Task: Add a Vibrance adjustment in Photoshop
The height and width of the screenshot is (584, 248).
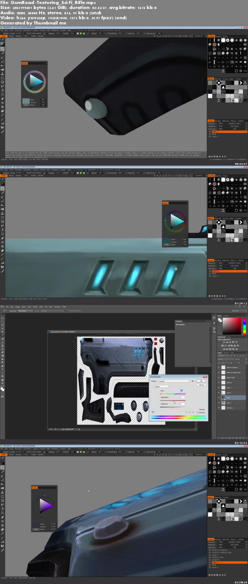Action: click(x=237, y=342)
